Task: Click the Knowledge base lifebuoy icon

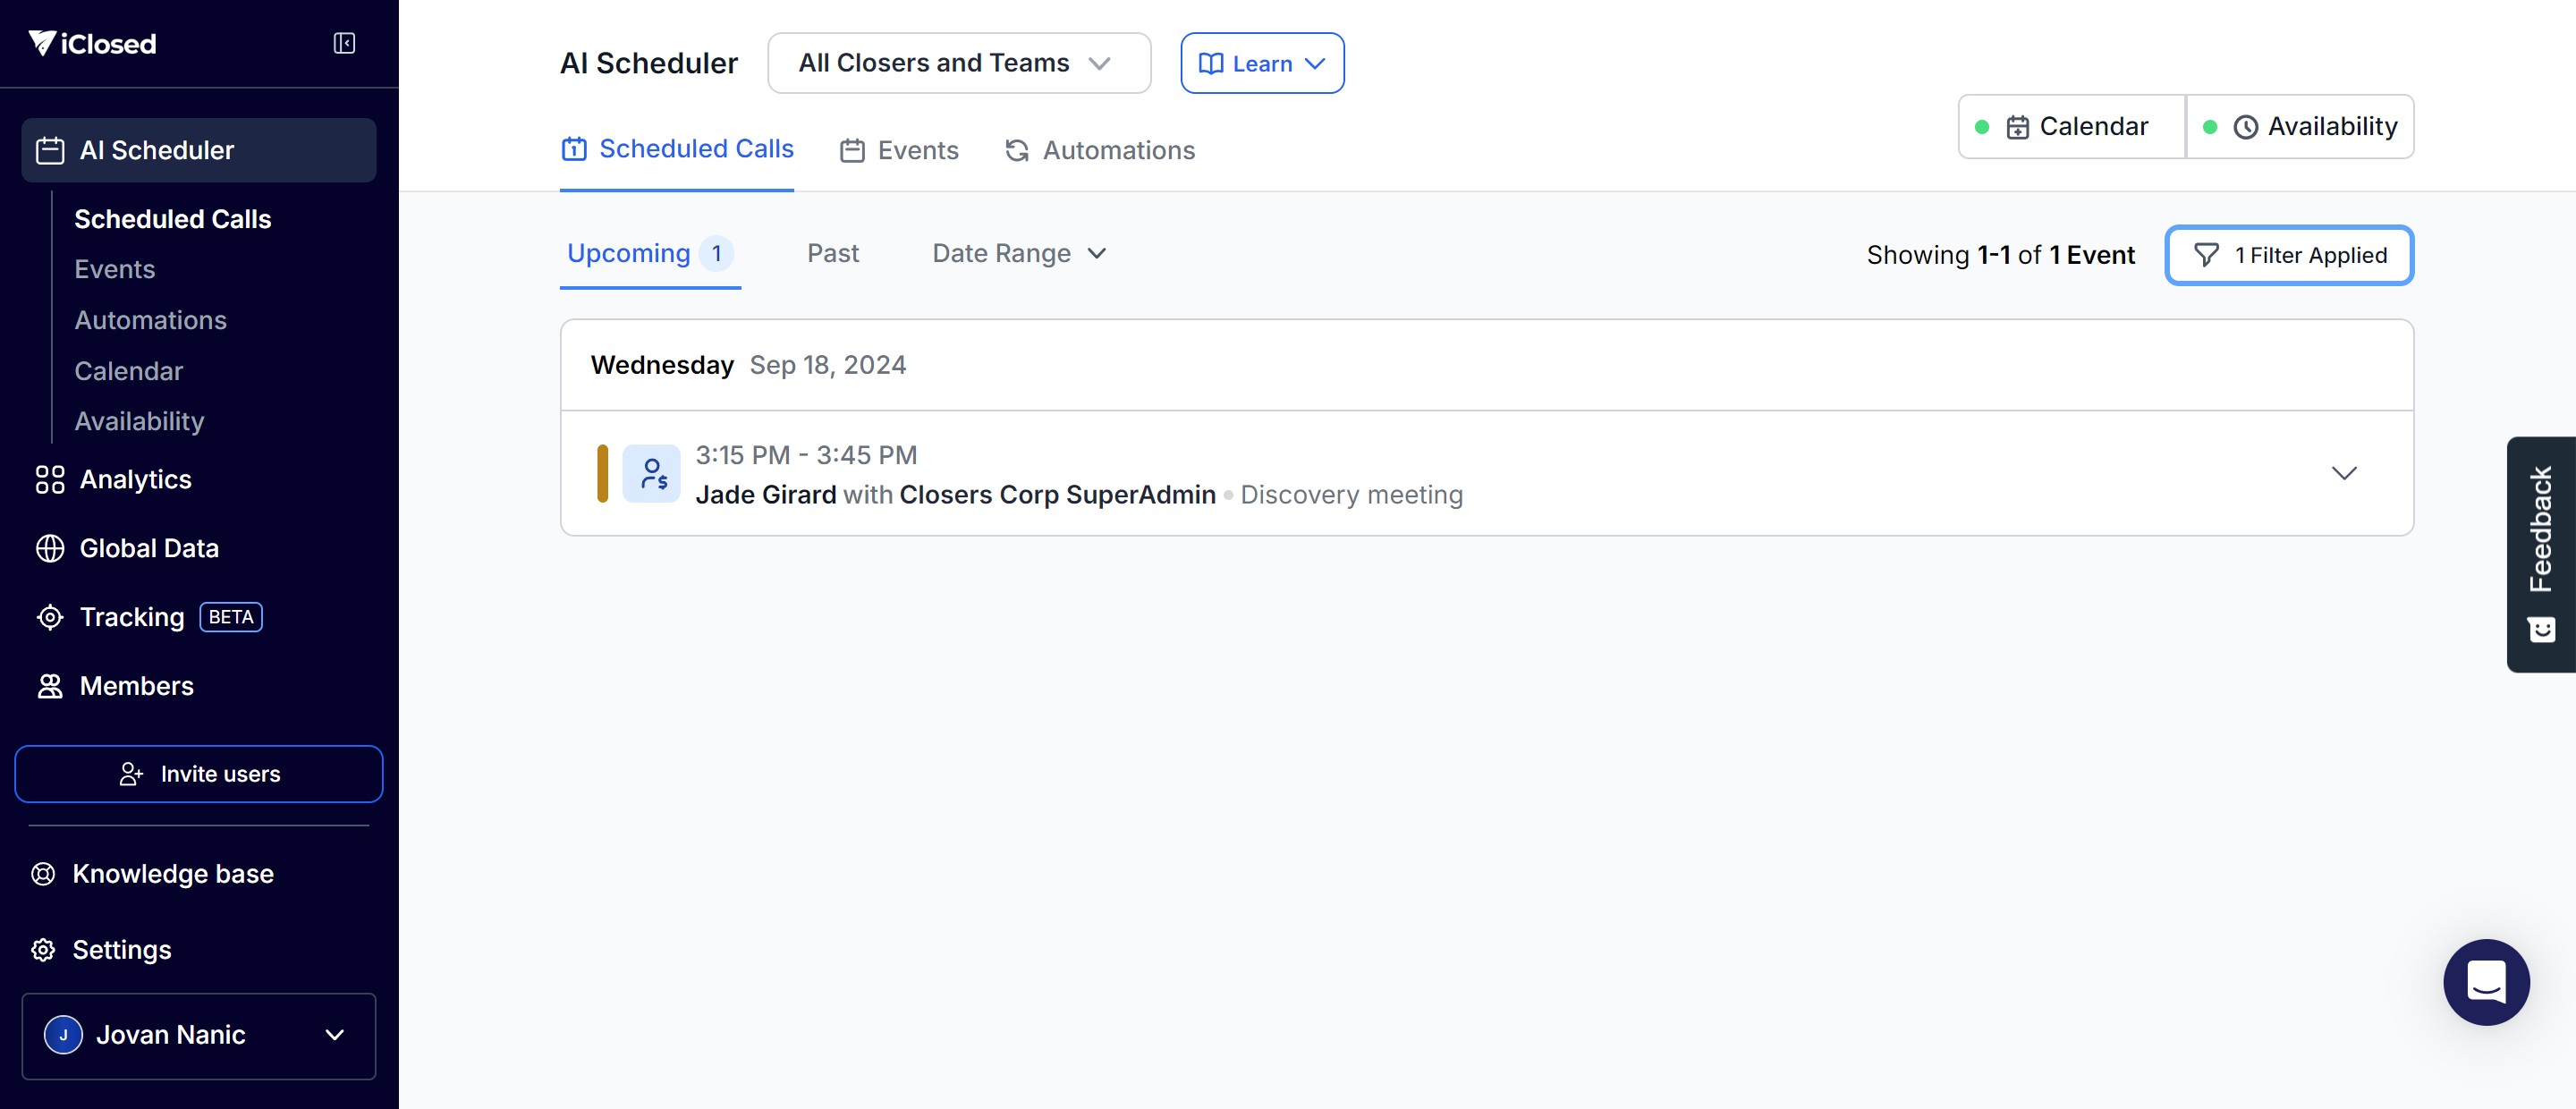Action: pyautogui.click(x=43, y=874)
